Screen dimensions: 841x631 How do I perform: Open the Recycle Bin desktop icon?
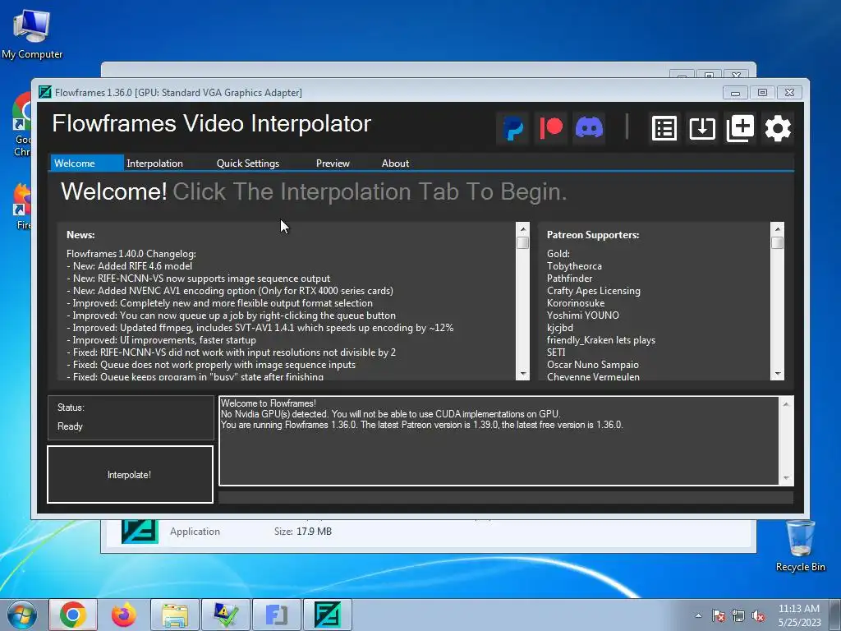[800, 546]
